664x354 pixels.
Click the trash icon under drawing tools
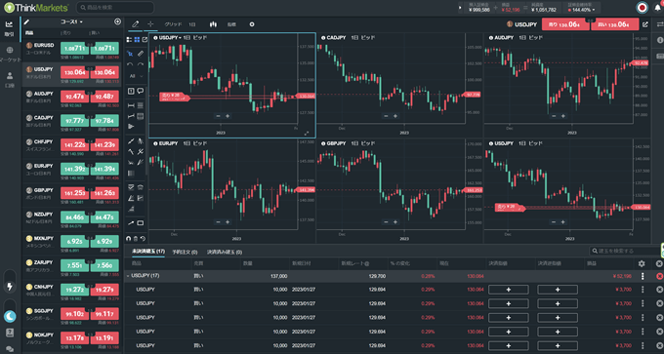(x=136, y=239)
